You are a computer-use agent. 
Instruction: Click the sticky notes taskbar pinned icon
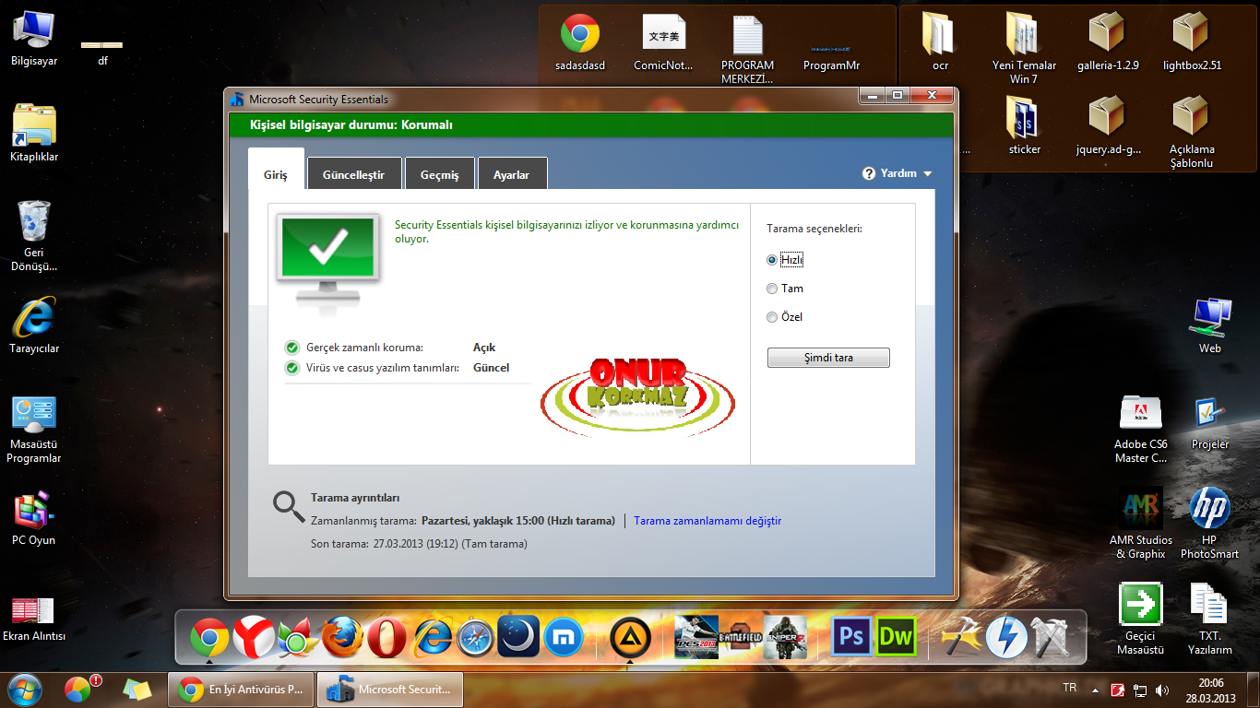tap(137, 689)
